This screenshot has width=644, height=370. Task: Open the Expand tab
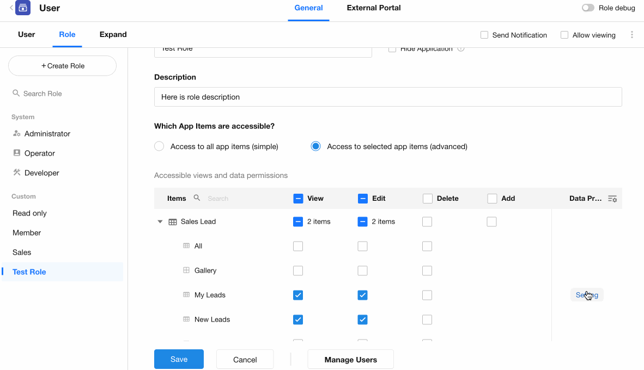[x=113, y=34]
